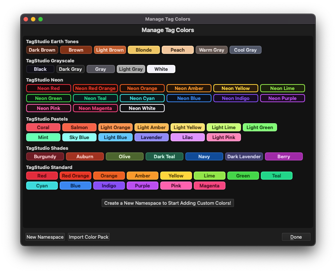Select the Brown color tag
This screenshot has width=336, height=273.
tap(76, 50)
